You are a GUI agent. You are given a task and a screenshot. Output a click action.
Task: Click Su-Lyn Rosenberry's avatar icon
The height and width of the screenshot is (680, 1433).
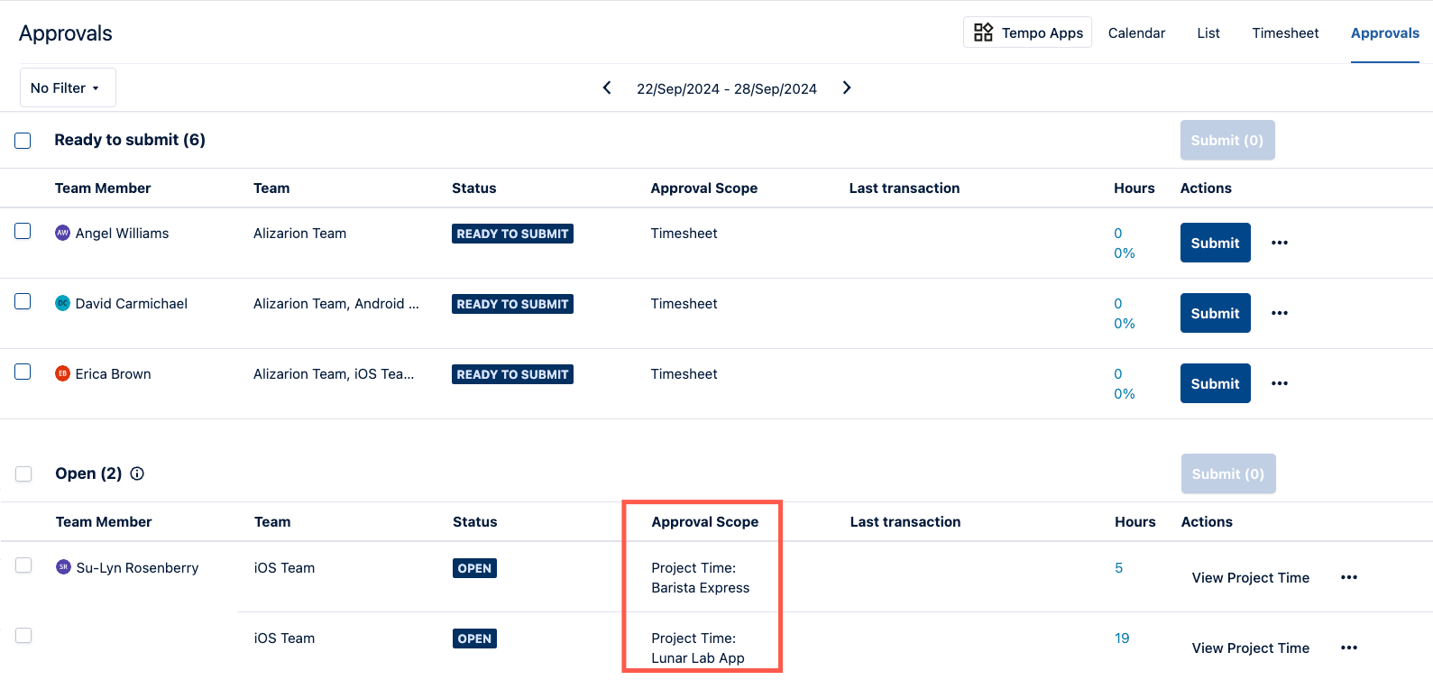[x=63, y=567]
